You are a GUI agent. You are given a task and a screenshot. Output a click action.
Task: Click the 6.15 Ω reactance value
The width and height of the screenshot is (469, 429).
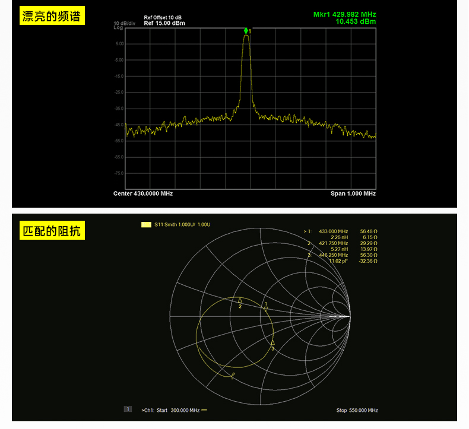click(x=370, y=237)
